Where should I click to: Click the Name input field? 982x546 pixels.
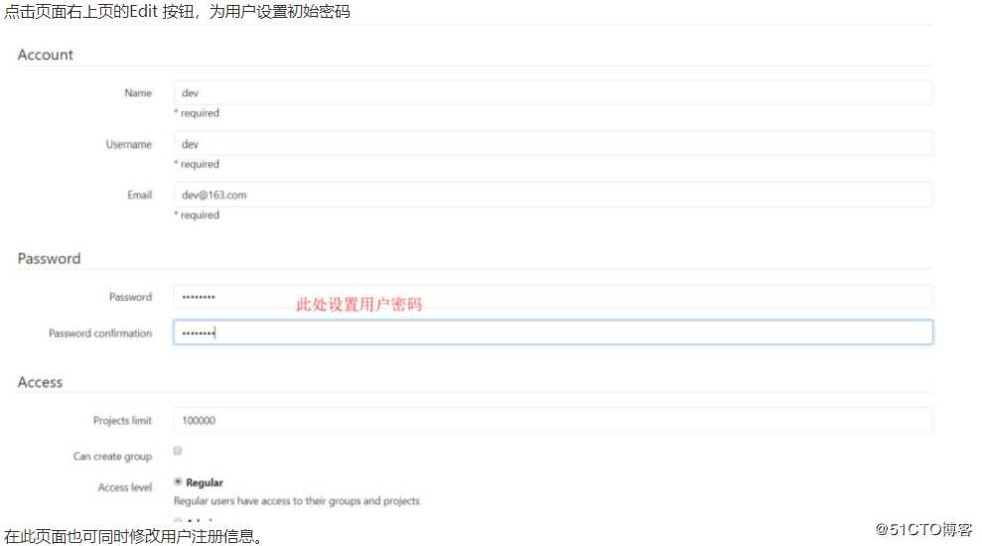[553, 92]
